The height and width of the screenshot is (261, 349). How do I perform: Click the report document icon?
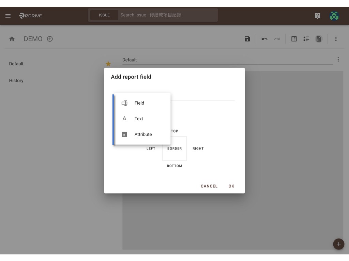(x=319, y=39)
